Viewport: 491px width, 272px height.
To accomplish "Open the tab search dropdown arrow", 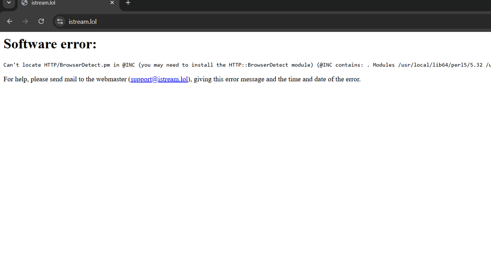I will [x=9, y=3].
